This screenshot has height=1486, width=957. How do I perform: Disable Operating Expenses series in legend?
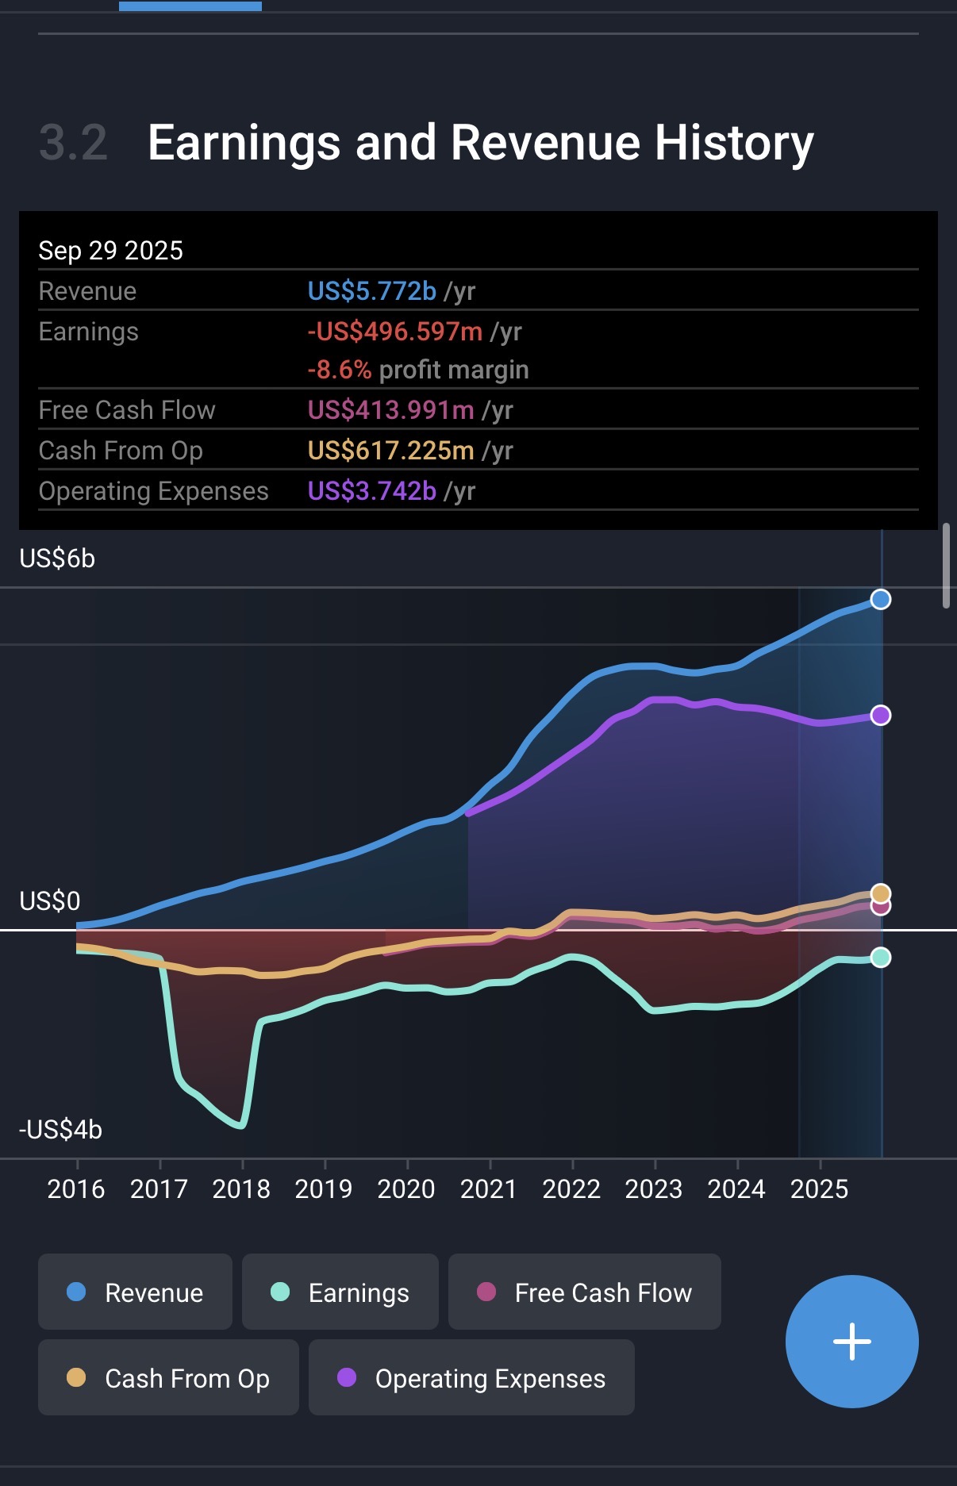[x=471, y=1377]
